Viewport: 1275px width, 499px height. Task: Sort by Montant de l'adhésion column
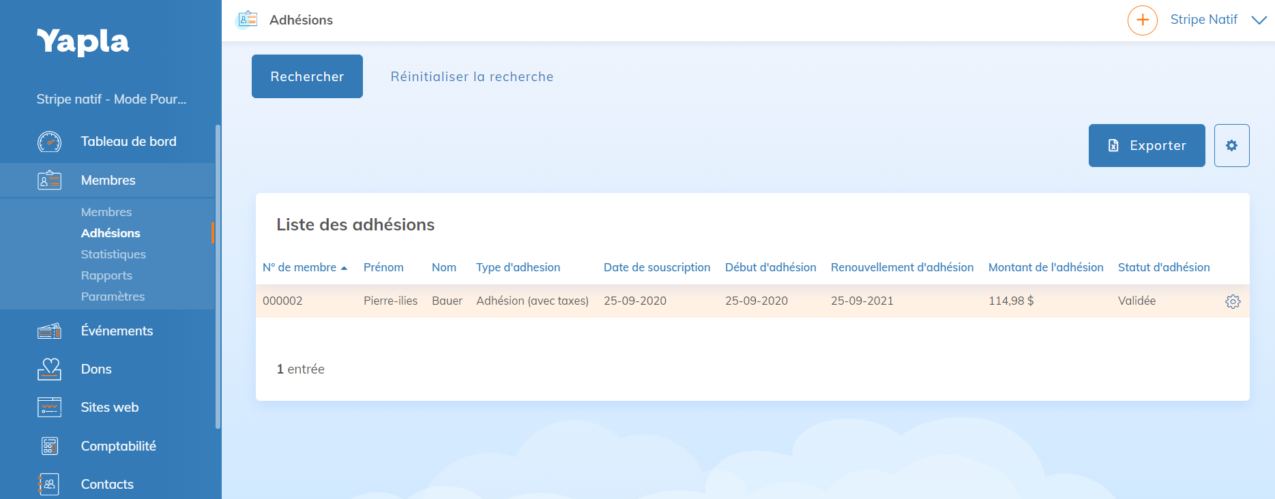(x=1046, y=267)
